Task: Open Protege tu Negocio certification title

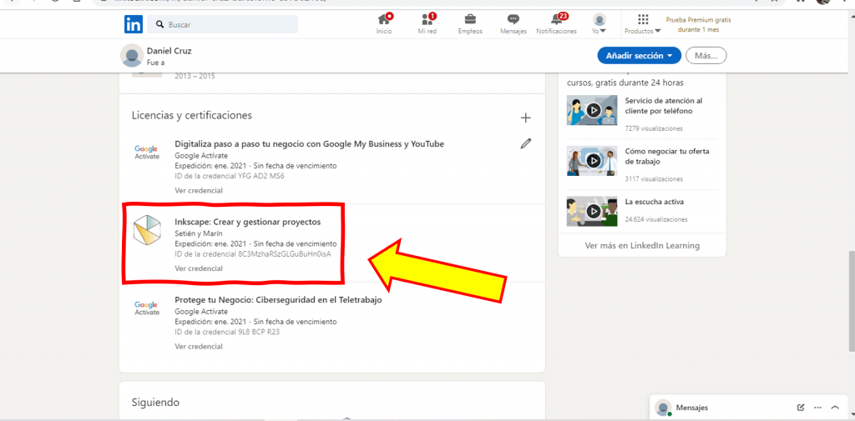Action: [x=278, y=300]
